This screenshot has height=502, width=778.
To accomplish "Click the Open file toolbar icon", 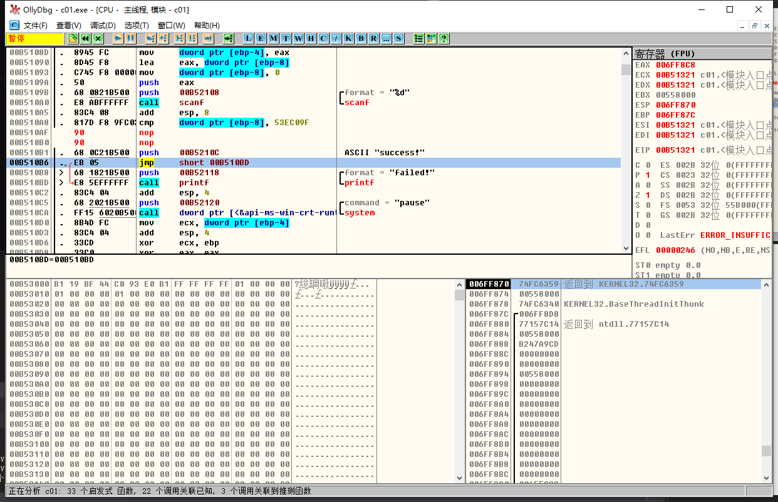I will (73, 38).
